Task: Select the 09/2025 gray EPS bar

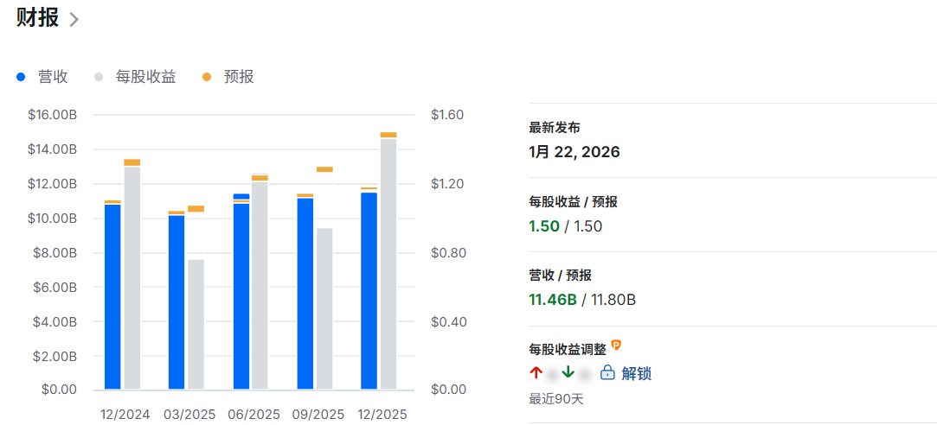Action: click(324, 308)
